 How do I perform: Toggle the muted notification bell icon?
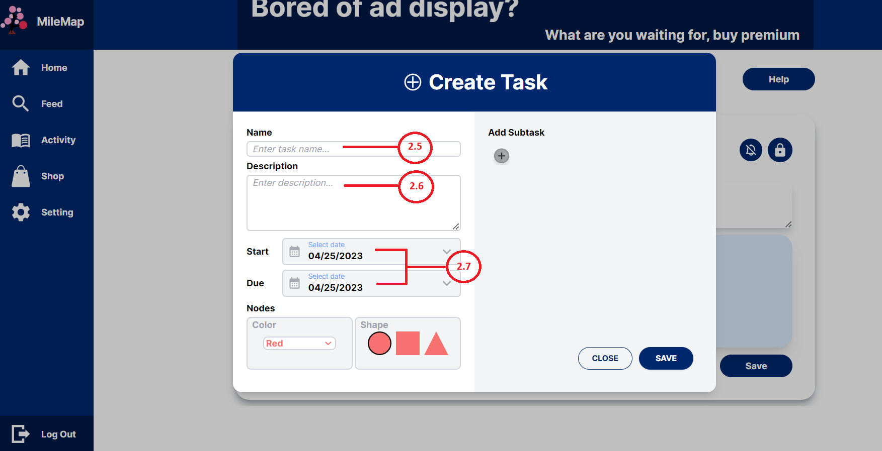[x=751, y=150]
